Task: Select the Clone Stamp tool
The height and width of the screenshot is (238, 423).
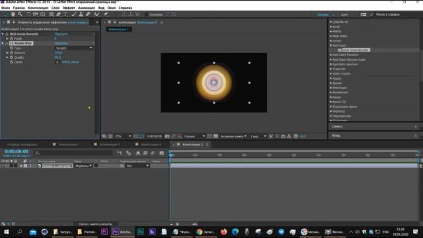Action: point(81,14)
